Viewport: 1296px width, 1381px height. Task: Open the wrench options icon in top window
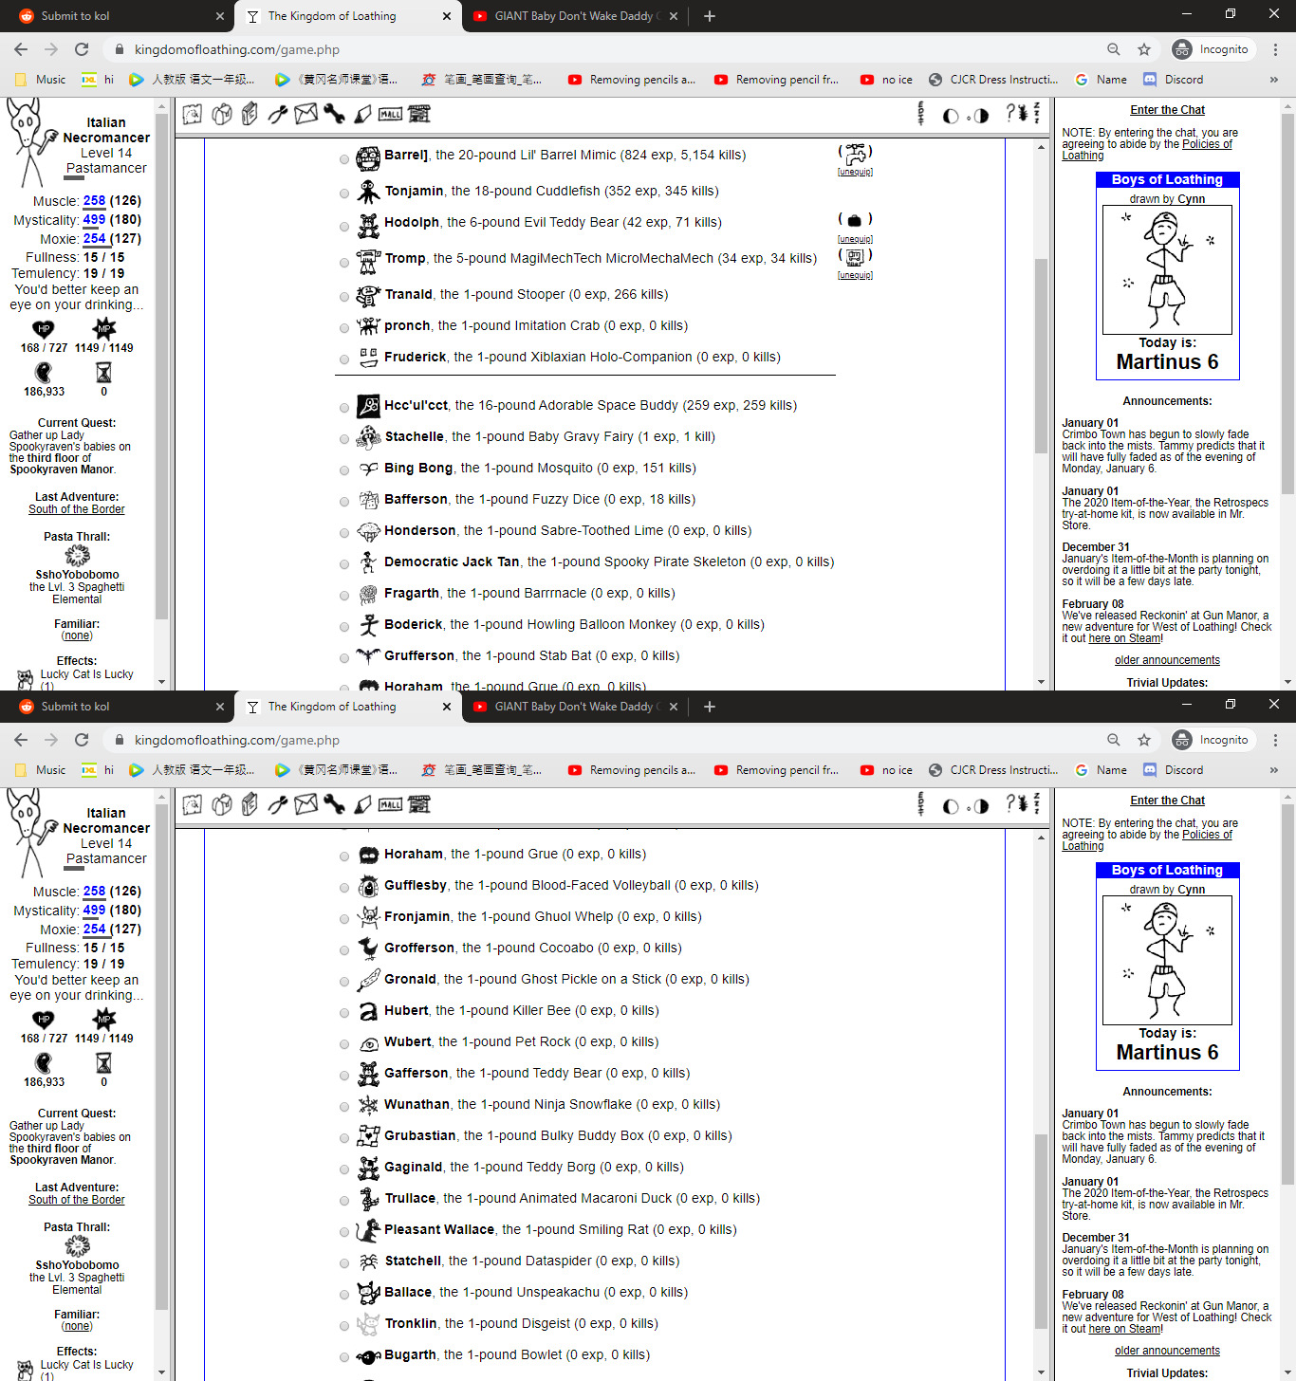(x=334, y=115)
